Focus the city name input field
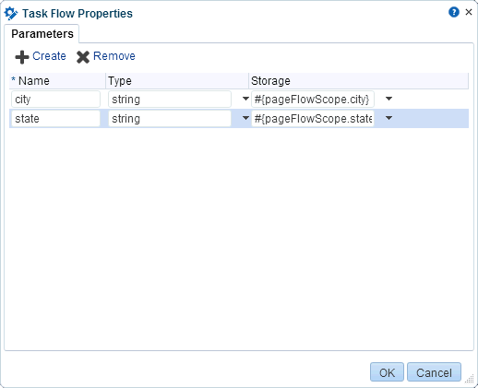This screenshot has height=388, width=478. 55,100
